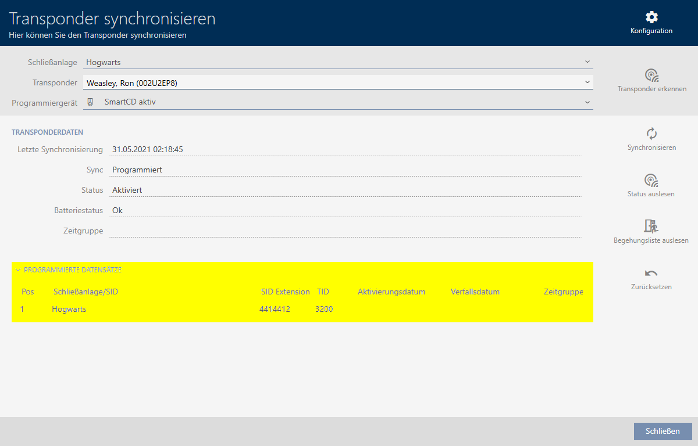Click the Zurücksetzen undo arrow icon
The height and width of the screenshot is (446, 698).
[x=651, y=274]
